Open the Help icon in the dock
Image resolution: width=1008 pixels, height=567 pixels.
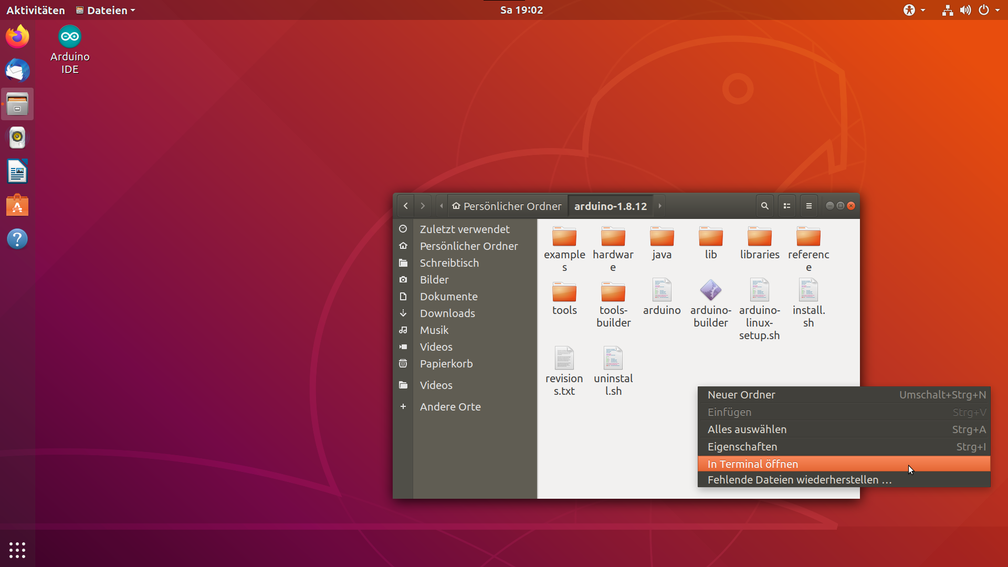tap(17, 239)
